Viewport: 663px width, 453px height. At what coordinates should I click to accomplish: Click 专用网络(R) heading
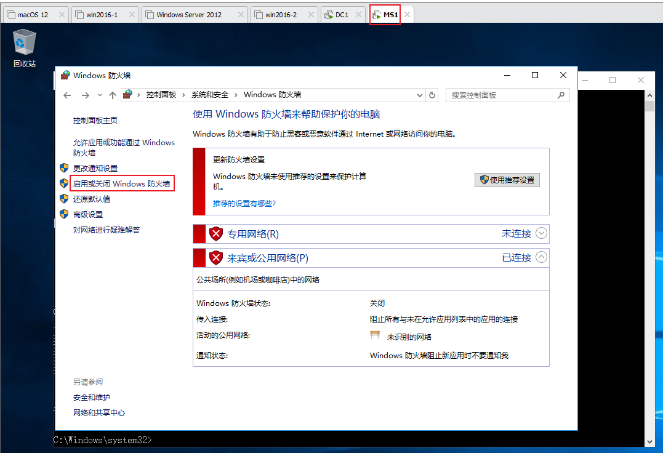[253, 234]
